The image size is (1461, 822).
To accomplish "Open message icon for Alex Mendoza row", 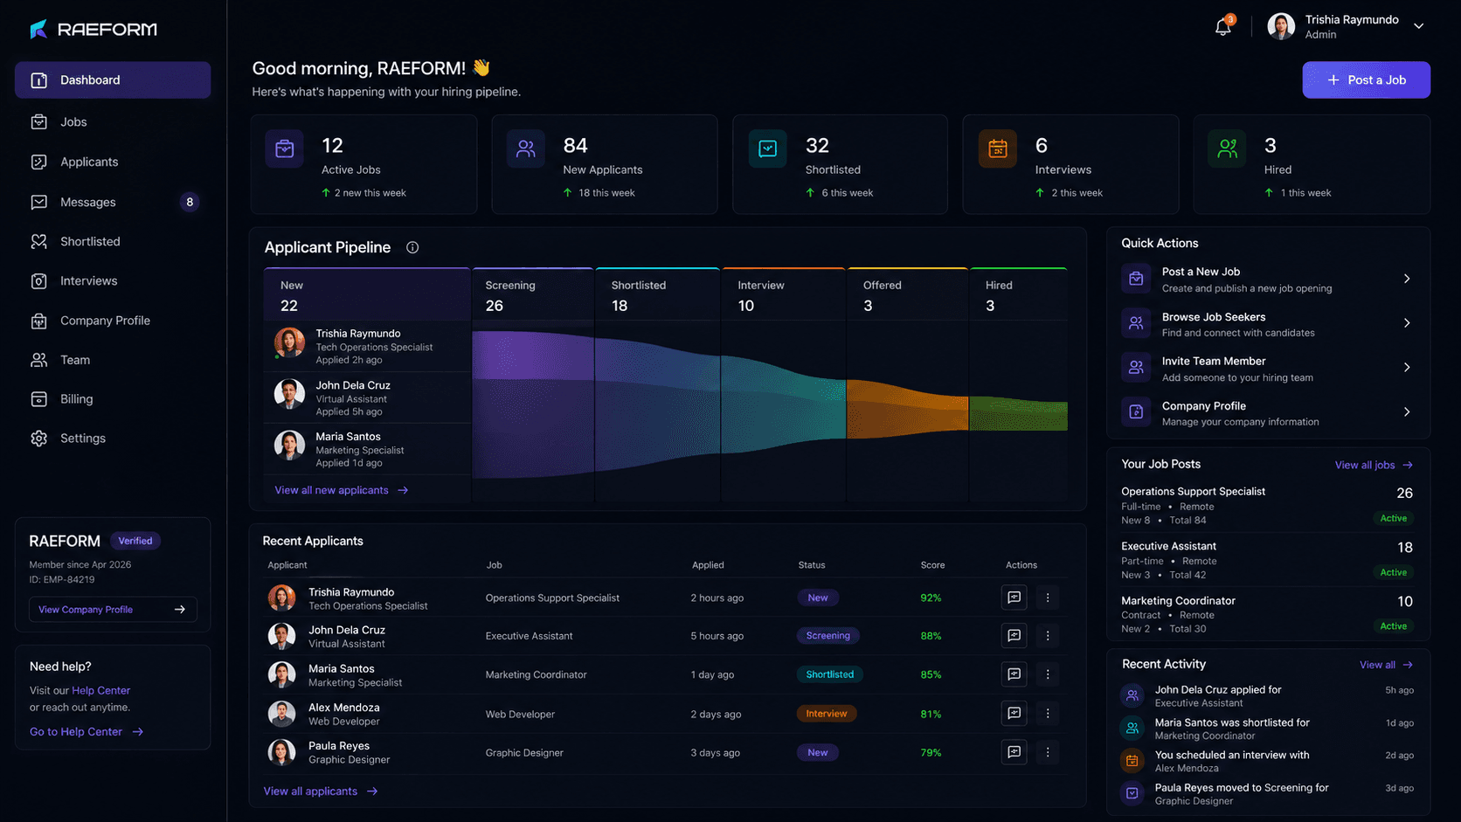I will [1014, 714].
